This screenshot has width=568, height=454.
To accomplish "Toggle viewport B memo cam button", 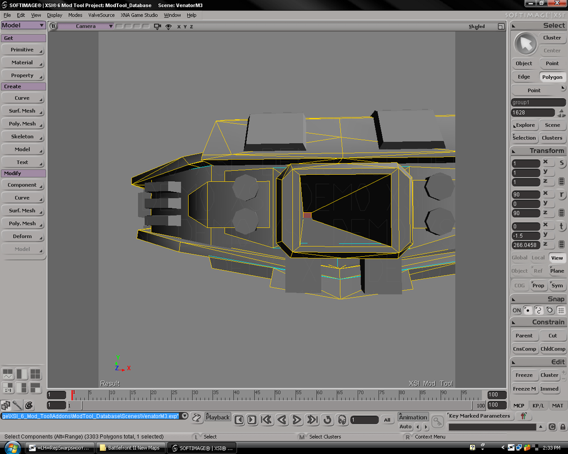I will click(x=53, y=26).
